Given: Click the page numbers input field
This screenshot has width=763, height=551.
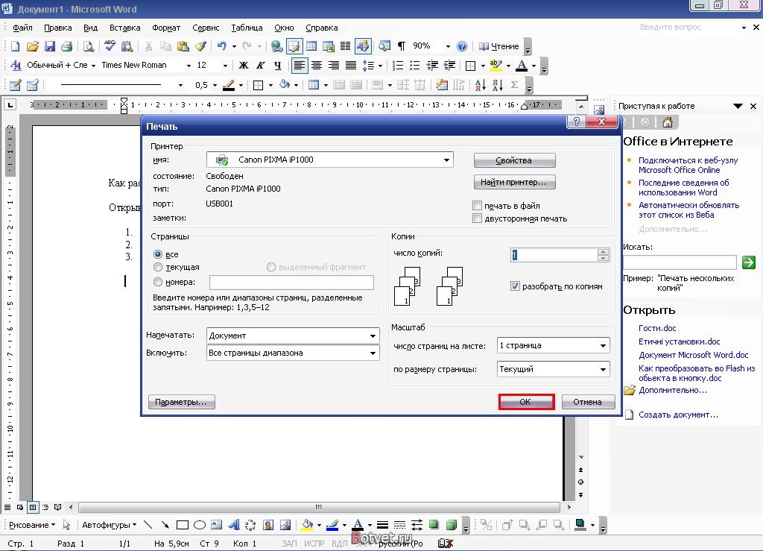Looking at the screenshot, I should (291, 283).
